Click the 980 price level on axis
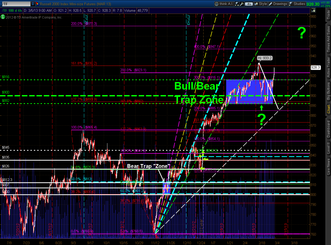This screenshot has width=331, height=245. (314, 16)
